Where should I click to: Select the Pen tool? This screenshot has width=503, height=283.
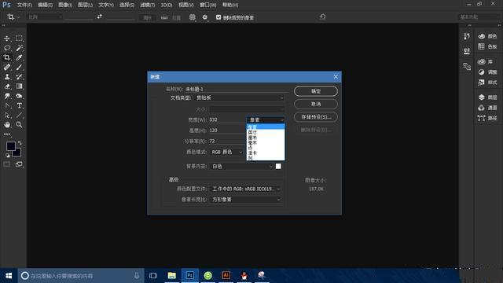[7, 105]
